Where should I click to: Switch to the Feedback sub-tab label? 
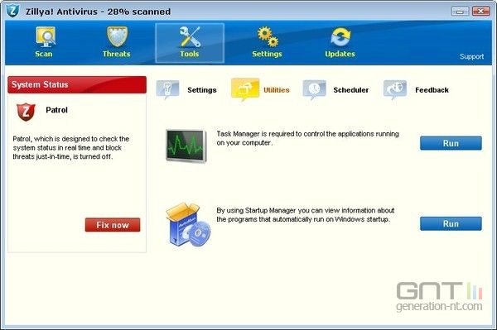click(432, 90)
